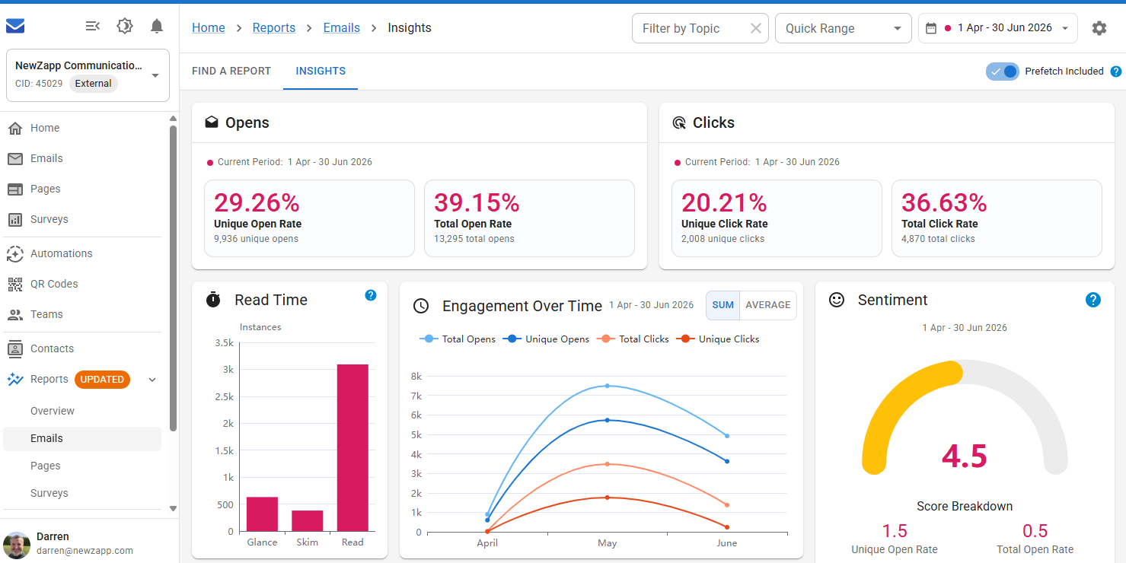Click the QR Codes icon in the sidebar
This screenshot has width=1126, height=563.
pos(15,285)
